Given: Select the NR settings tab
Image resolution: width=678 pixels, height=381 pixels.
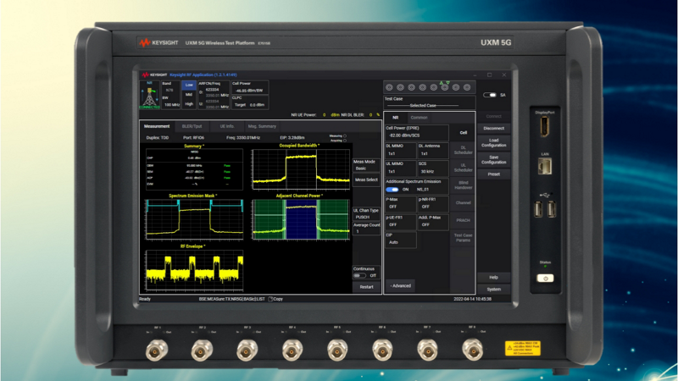Looking at the screenshot, I should (x=395, y=118).
